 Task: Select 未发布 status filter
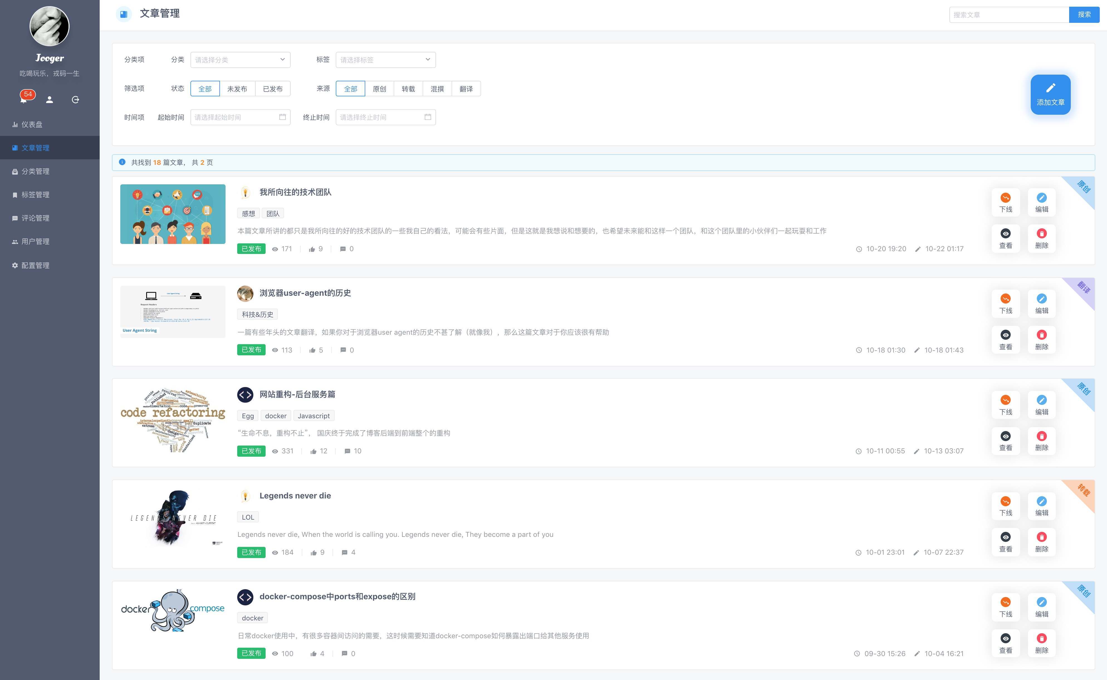point(237,89)
